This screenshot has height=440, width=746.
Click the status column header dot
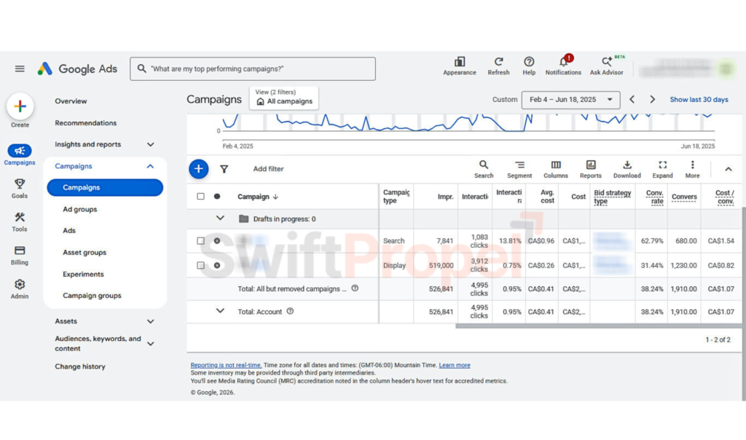point(217,197)
